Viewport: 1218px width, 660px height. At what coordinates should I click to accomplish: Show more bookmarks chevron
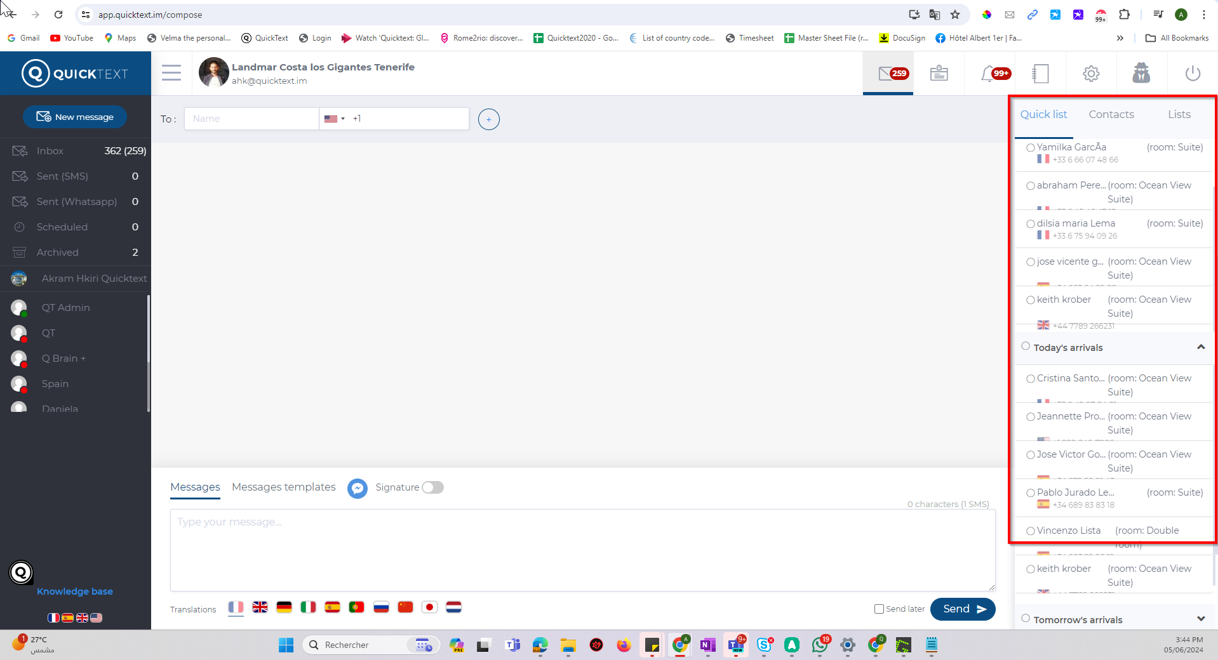click(1120, 38)
